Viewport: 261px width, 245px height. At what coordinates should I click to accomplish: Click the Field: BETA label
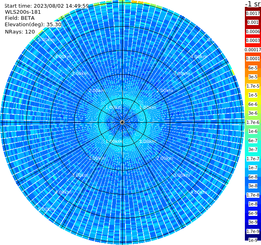tap(20, 18)
